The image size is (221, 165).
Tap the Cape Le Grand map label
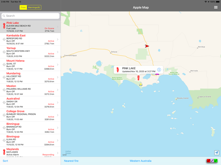pyautogui.click(x=205, y=97)
